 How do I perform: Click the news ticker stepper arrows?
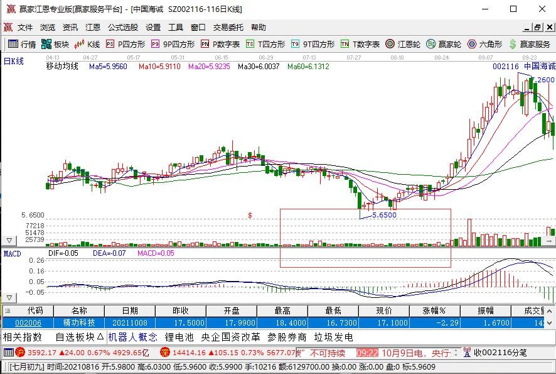(x=456, y=353)
